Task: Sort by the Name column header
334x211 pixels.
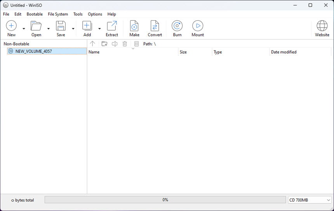Action: click(x=133, y=52)
